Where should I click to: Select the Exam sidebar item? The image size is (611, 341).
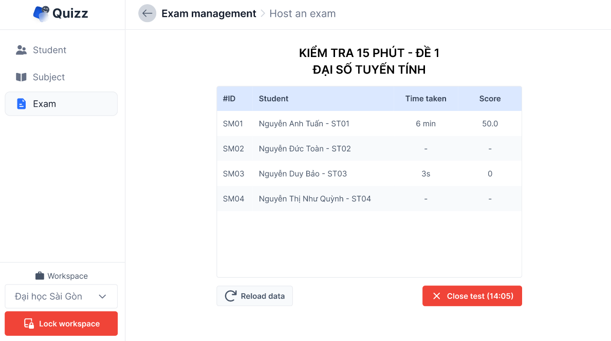coord(61,104)
